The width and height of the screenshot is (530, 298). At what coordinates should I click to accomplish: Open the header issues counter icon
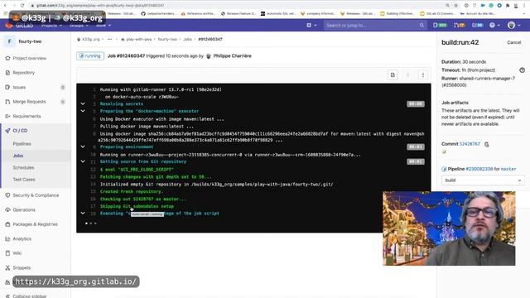[440, 26]
